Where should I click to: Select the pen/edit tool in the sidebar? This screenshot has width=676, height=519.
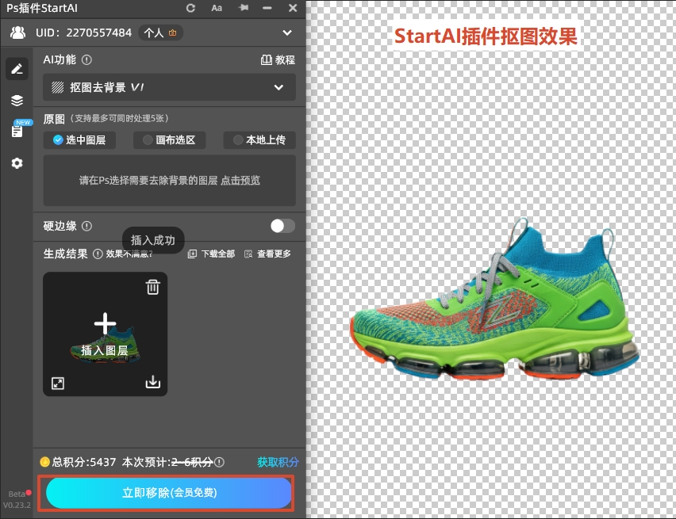pyautogui.click(x=17, y=68)
